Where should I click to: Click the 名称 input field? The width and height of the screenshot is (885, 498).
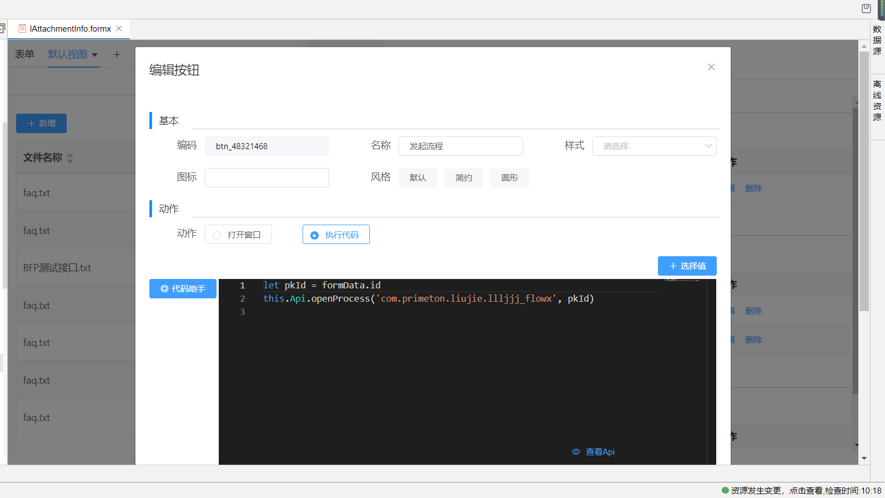pyautogui.click(x=460, y=146)
